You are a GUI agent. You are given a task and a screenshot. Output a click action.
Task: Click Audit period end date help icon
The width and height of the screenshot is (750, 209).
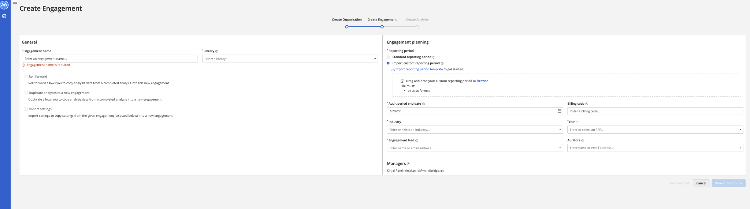pyautogui.click(x=424, y=104)
